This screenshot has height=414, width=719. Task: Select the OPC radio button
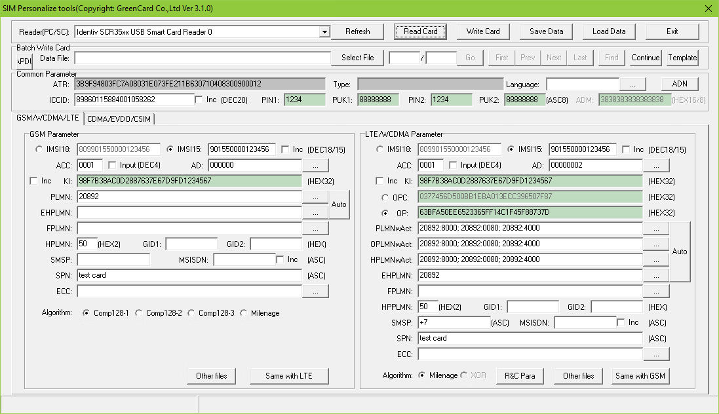pos(385,197)
